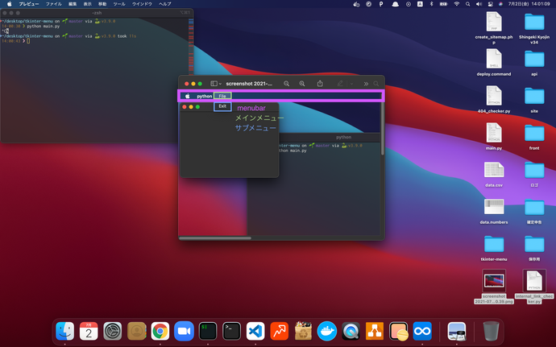Show more toolbar items via double chevron

coord(366,84)
